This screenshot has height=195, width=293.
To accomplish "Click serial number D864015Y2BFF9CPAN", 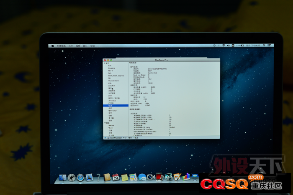I will click(157, 69).
